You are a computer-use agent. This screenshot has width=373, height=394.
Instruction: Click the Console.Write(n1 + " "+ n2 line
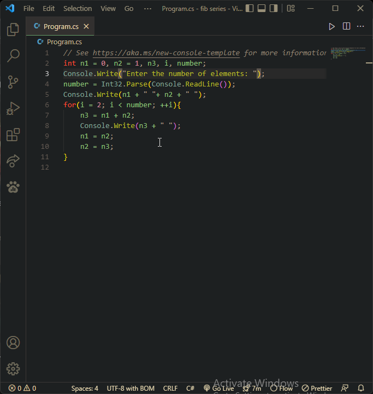tap(134, 95)
